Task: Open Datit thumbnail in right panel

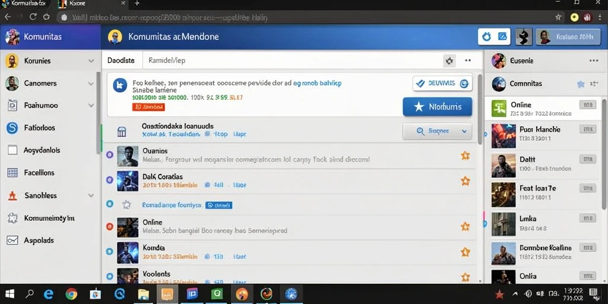Action: (503, 166)
